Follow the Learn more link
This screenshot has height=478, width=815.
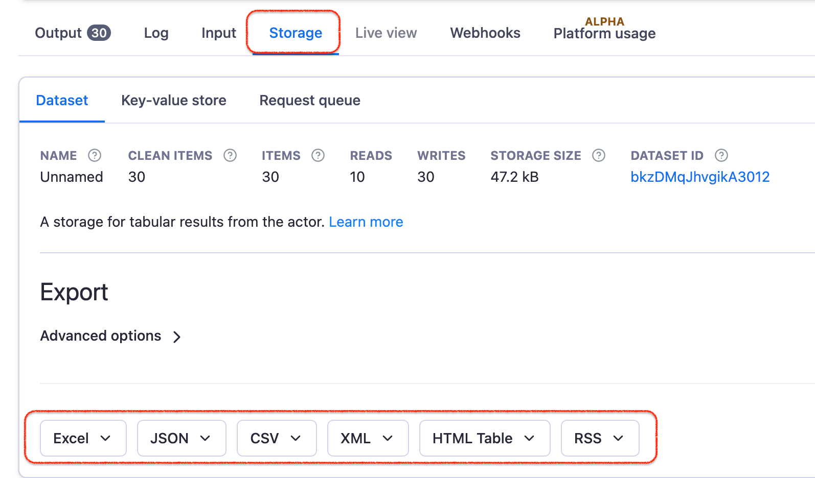tap(366, 222)
